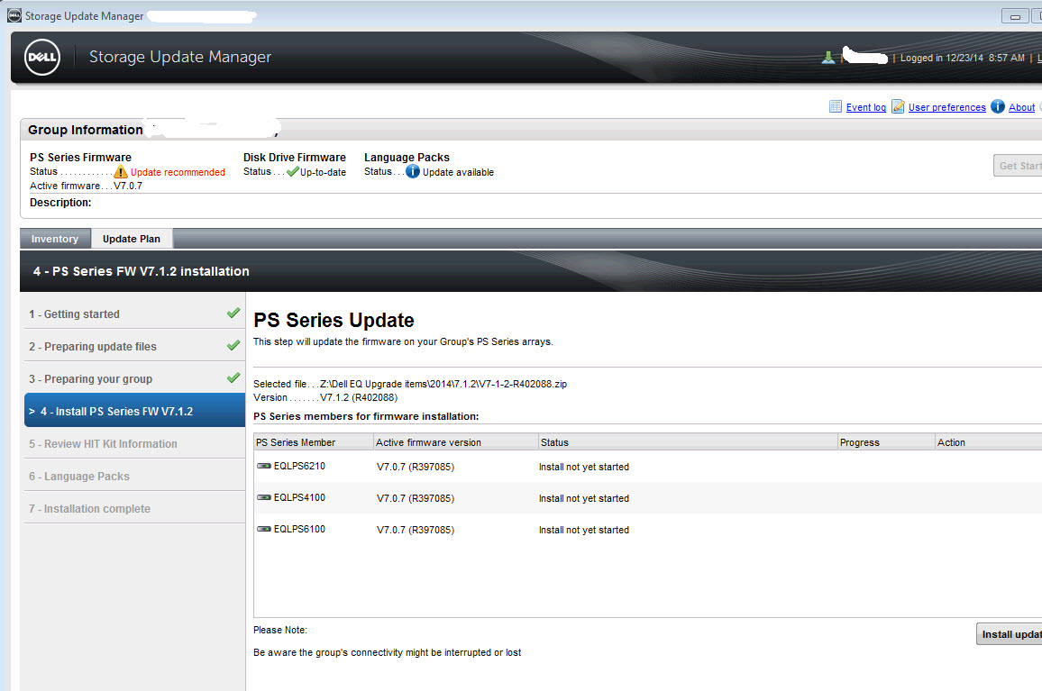
Task: Click the Group Information header text
Action: coord(85,130)
